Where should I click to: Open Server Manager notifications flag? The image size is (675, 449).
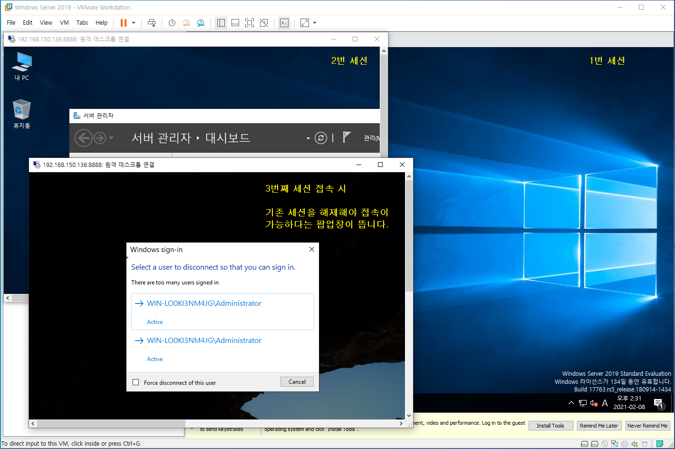(347, 137)
